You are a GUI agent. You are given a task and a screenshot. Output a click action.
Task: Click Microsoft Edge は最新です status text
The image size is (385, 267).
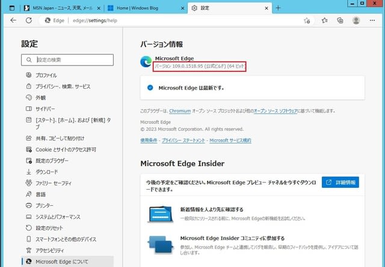point(191,88)
